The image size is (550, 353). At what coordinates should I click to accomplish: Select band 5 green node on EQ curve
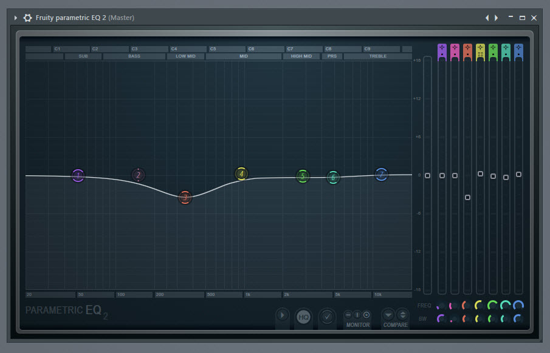click(x=303, y=176)
